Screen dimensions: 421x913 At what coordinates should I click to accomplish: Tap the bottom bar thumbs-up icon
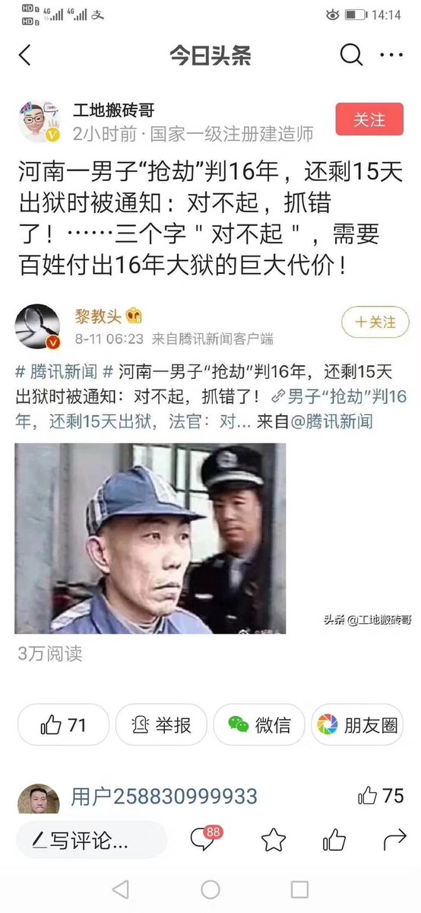(334, 840)
